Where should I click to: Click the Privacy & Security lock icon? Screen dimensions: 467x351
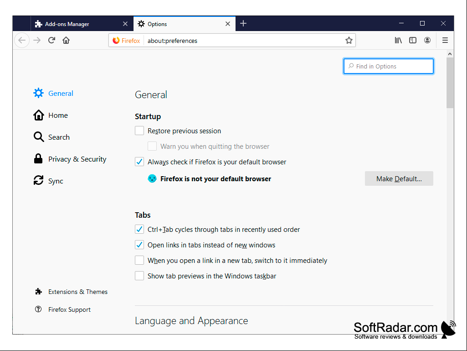click(x=38, y=159)
